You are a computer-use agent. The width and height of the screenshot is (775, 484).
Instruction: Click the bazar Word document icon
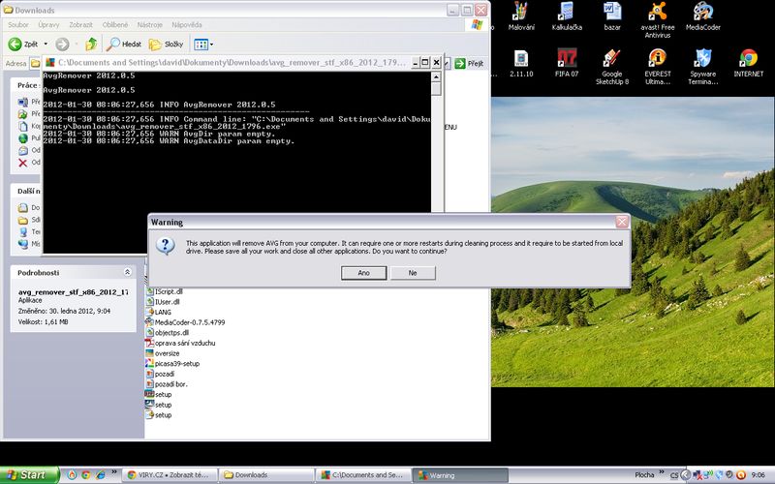pos(612,16)
